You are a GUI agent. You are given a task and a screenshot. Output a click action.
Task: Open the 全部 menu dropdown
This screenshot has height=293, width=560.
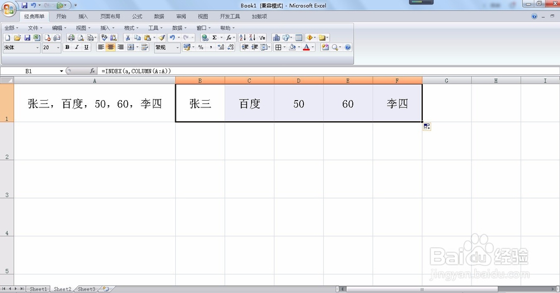click(11, 28)
